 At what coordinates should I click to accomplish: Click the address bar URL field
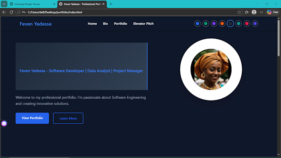tap(129, 12)
